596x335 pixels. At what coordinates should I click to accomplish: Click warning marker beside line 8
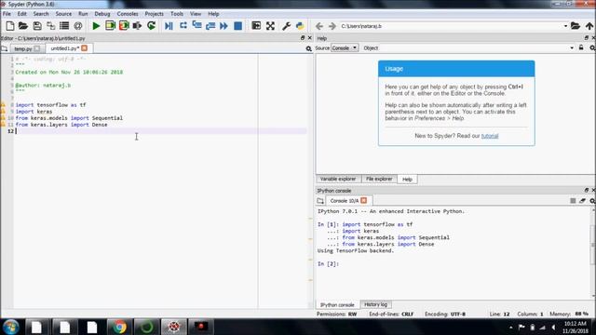(3, 105)
